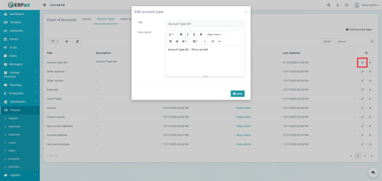The image size is (382, 181).
Task: Insert a horizontal rule line
Action: (205, 41)
